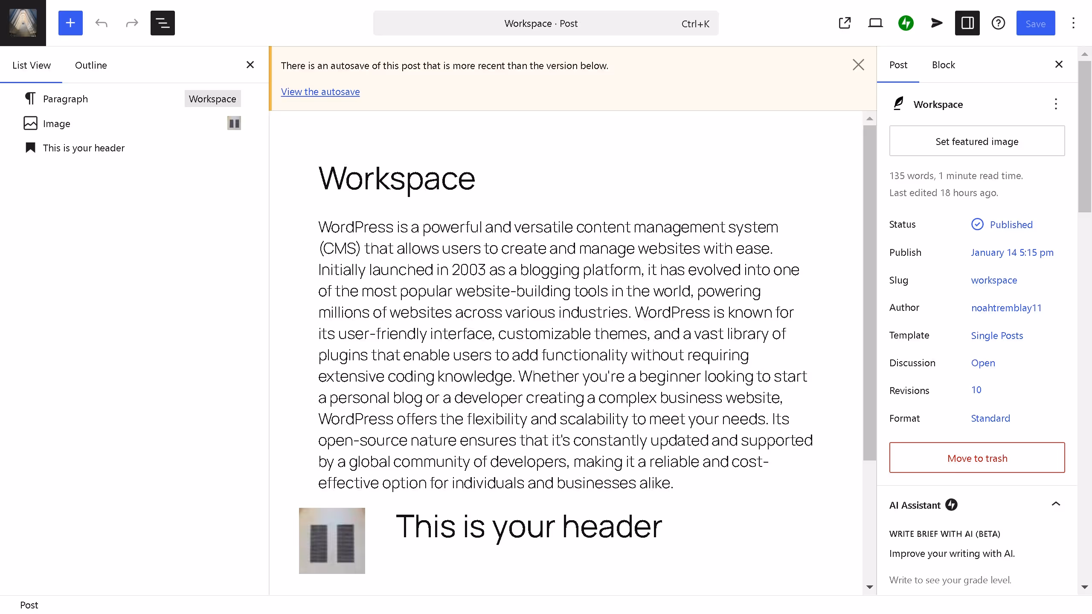Open the Workspace summary options menu
This screenshot has width=1092, height=614.
tap(1057, 104)
